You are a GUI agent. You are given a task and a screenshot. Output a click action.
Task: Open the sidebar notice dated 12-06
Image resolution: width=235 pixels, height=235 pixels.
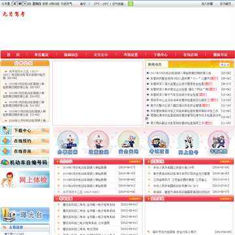[24, 113]
